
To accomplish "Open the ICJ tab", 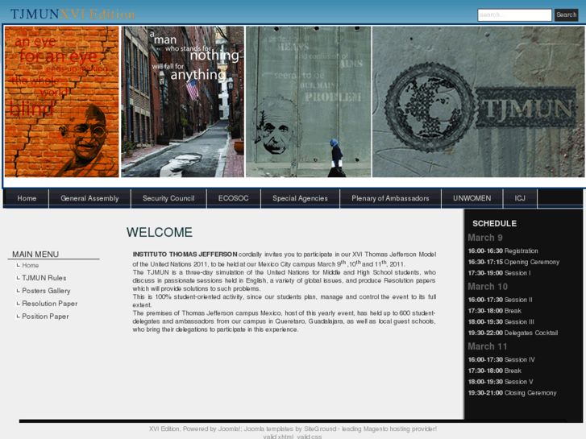I will (x=520, y=198).
